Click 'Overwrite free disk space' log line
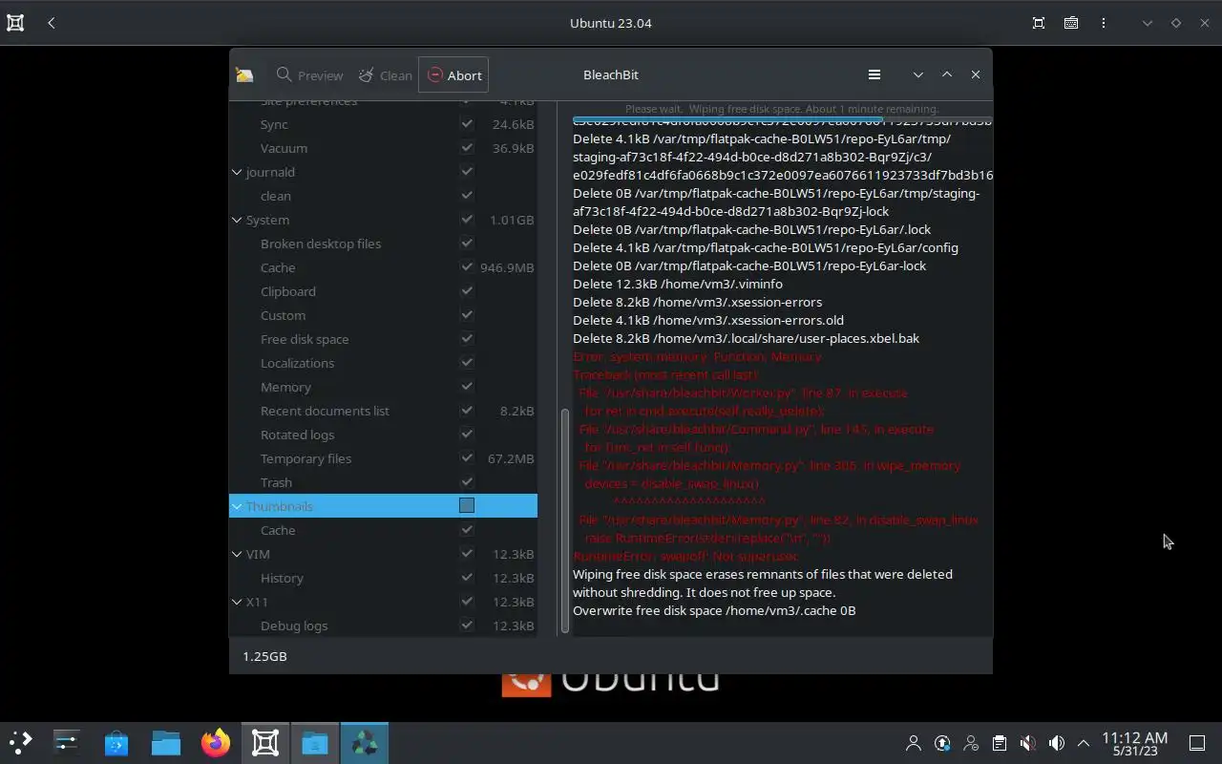 click(x=714, y=610)
